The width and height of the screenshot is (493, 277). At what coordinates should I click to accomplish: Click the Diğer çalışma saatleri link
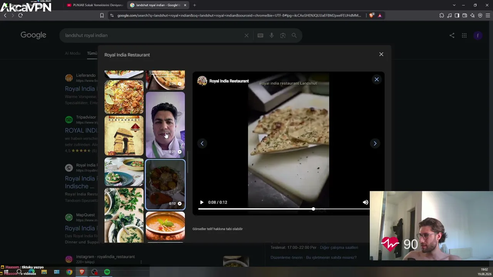tap(339, 247)
